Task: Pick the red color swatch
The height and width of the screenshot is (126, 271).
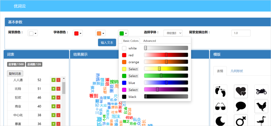Action: click(124, 55)
